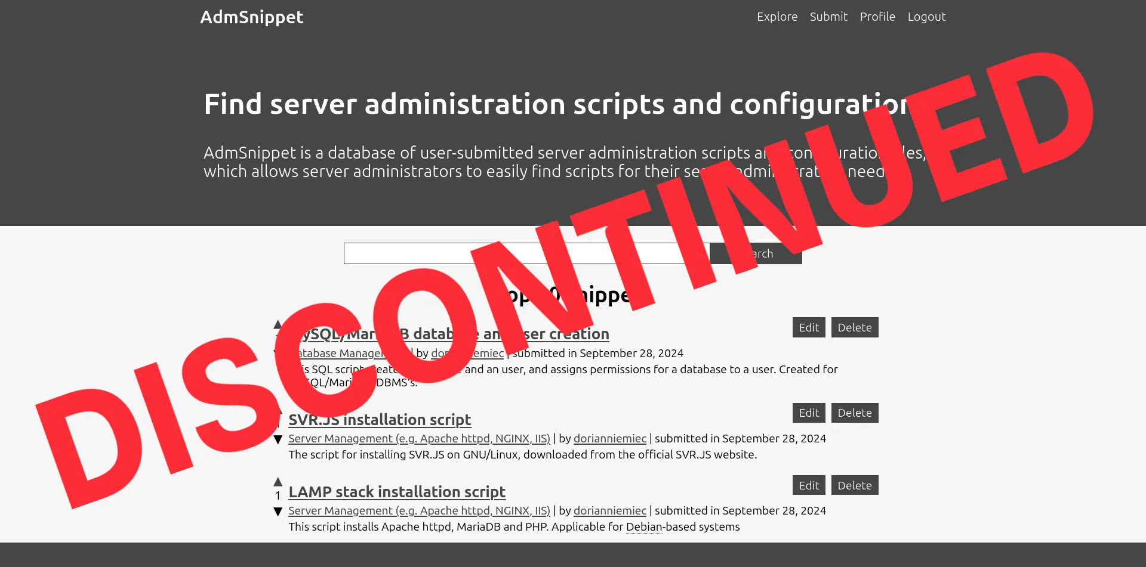Edit the SVR.JS installation script
Screen dimensions: 1146x567
[808, 413]
